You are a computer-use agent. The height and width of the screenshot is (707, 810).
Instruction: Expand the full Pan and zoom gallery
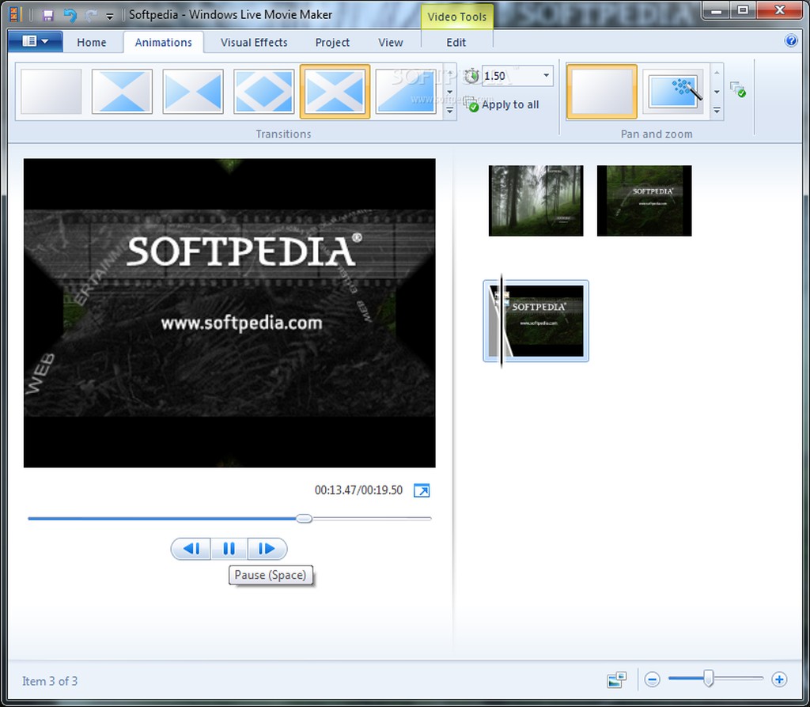(717, 111)
